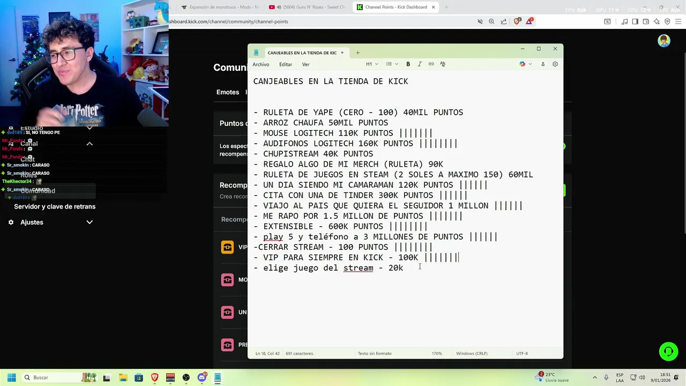Change the 170% zoom level in status bar
The image size is (686, 386).
coord(437,353)
